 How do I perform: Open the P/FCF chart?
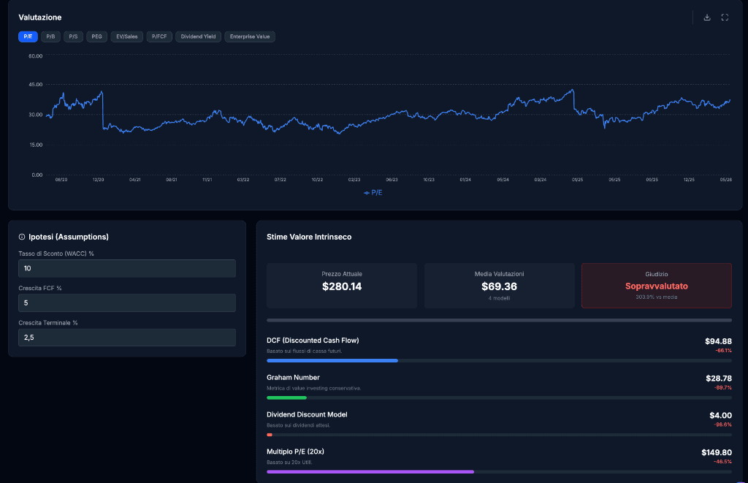pyautogui.click(x=159, y=37)
